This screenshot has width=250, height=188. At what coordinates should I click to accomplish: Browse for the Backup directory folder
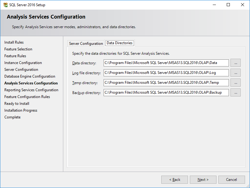coord(235,92)
